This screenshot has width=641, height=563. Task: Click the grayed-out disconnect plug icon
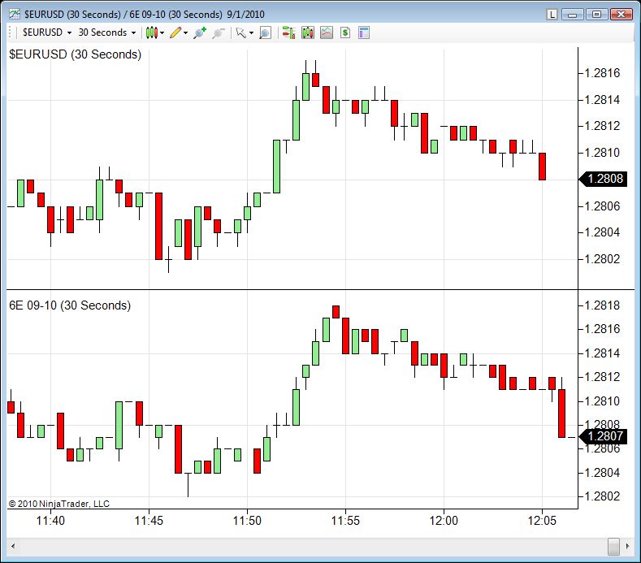pos(219,32)
